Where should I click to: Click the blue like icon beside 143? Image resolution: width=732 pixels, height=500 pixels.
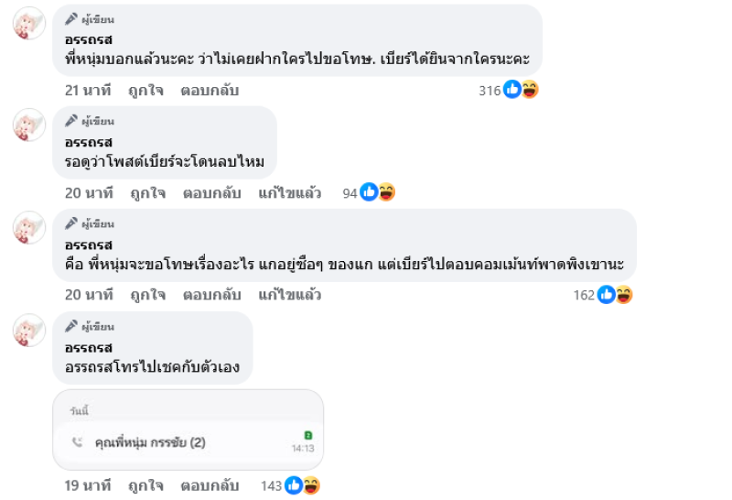point(295,485)
